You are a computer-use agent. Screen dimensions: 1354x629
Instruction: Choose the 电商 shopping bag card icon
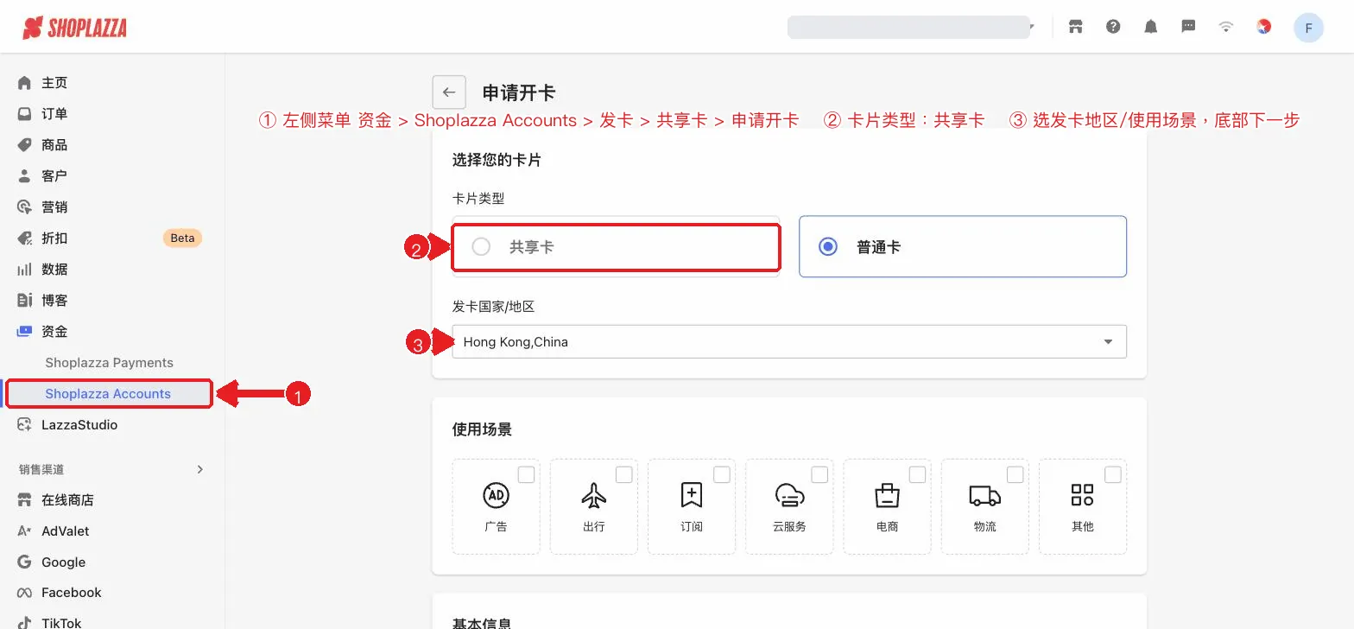click(x=887, y=495)
